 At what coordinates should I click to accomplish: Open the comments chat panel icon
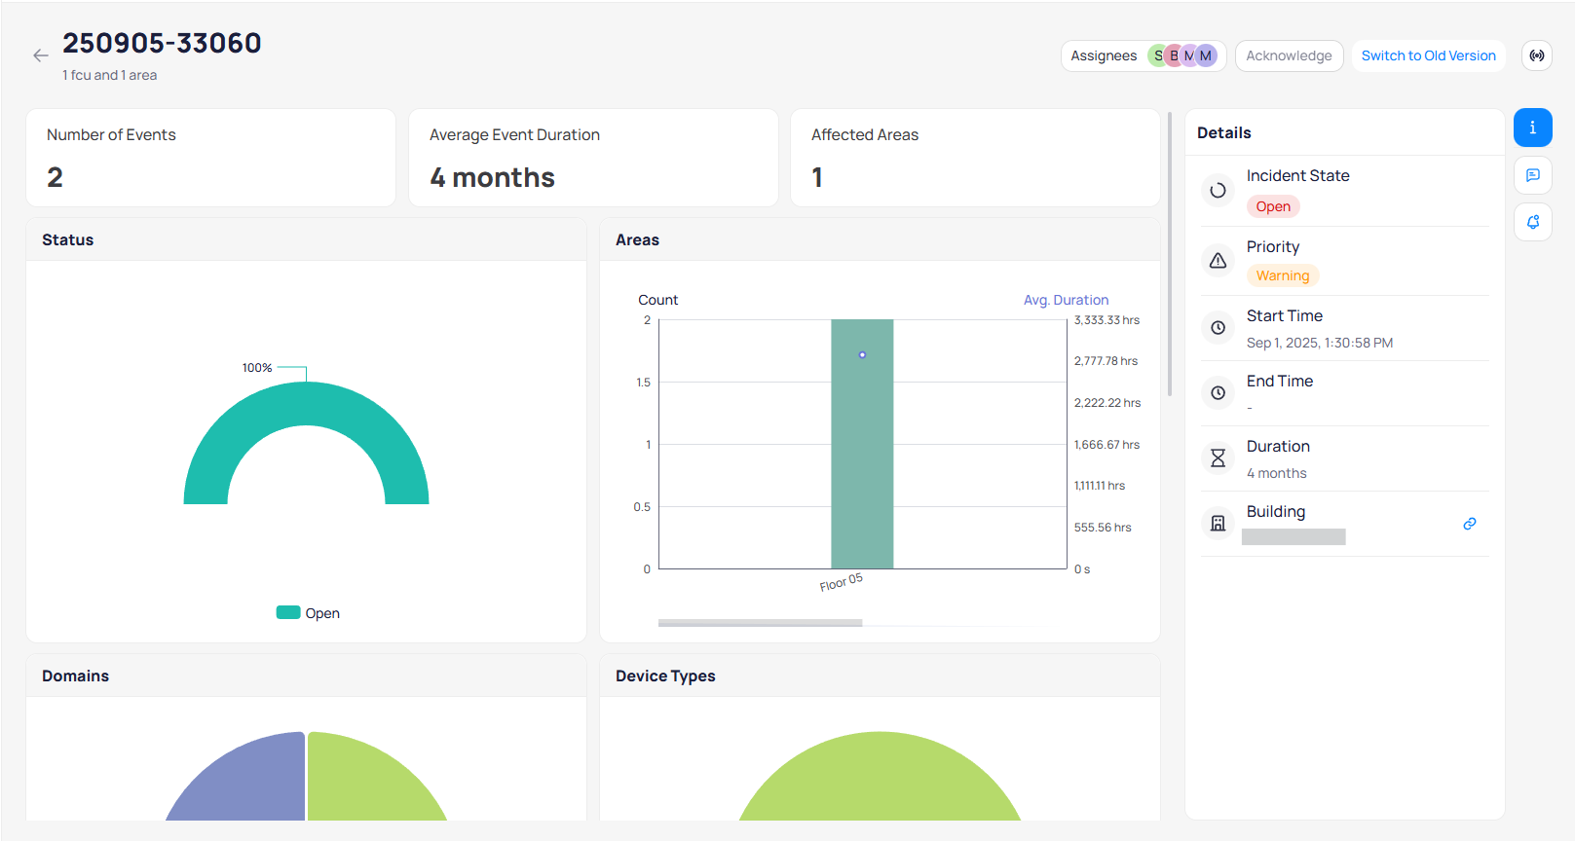[1532, 175]
